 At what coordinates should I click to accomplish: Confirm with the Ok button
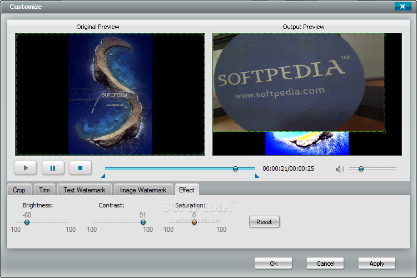(274, 264)
